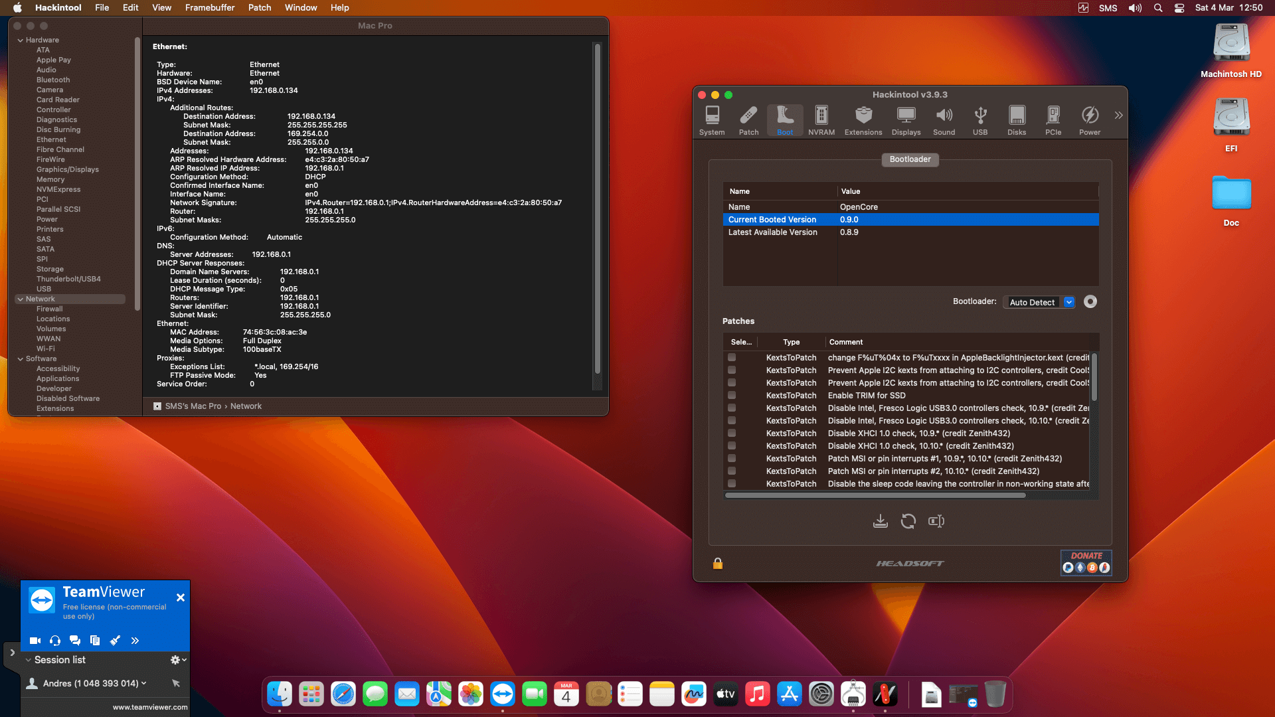Image resolution: width=1275 pixels, height=717 pixels.
Task: Open the Power panel in Hackintool
Action: click(x=1089, y=119)
